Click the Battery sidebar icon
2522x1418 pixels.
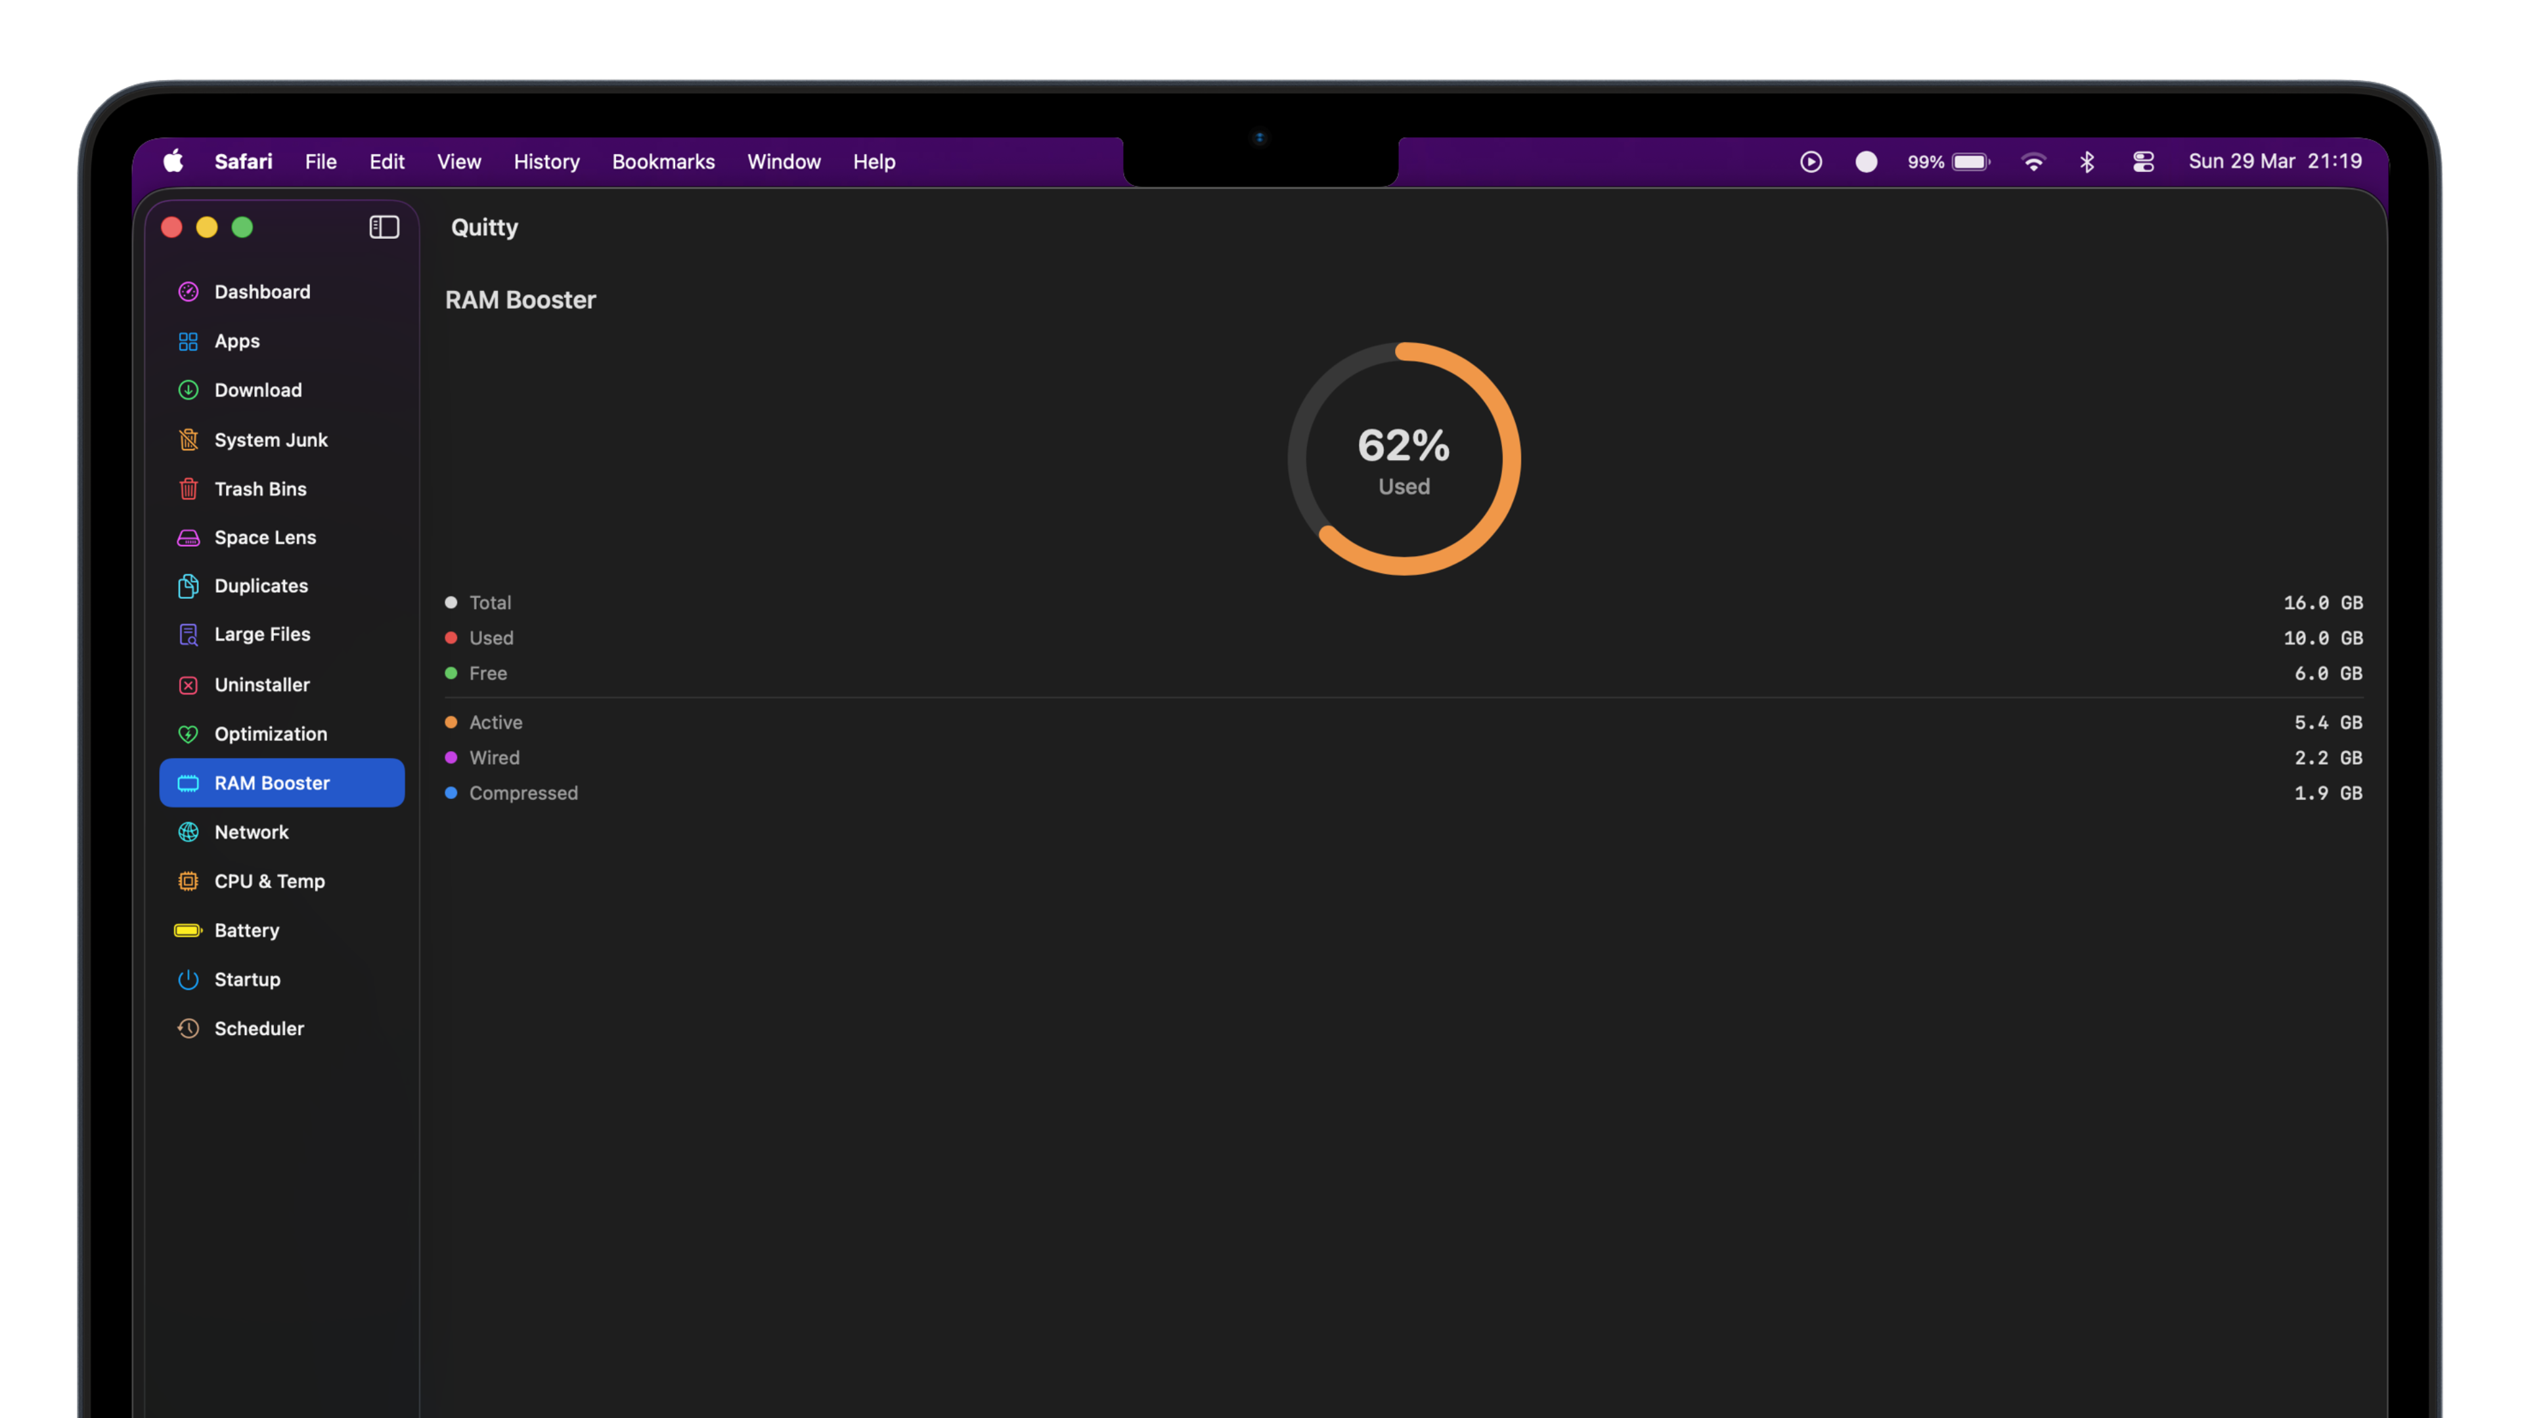(x=188, y=930)
